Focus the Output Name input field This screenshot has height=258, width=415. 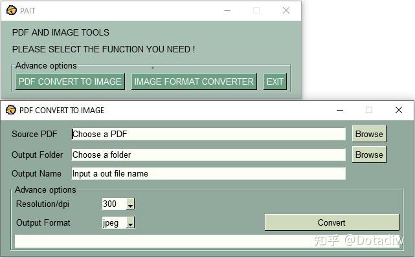[208, 173]
